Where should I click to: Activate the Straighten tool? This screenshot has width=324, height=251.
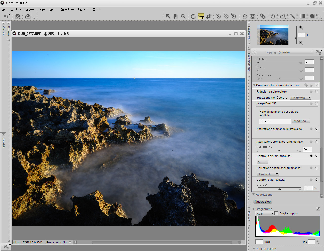(x=201, y=16)
